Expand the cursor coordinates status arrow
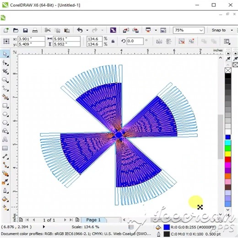 (x=44, y=227)
